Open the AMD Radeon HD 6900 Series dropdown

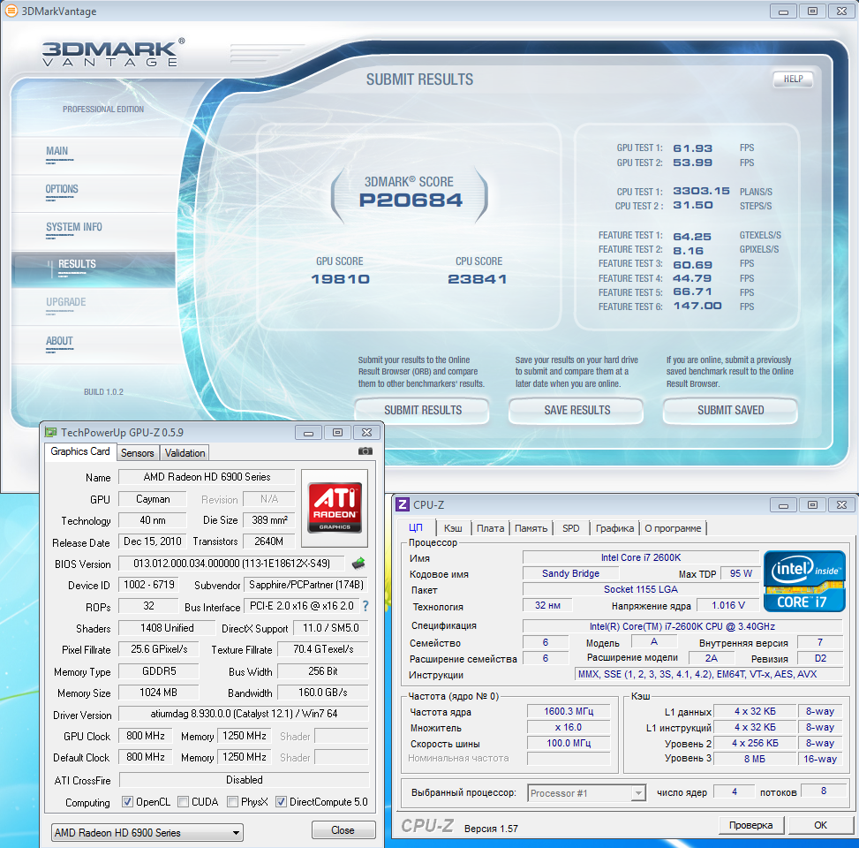(147, 832)
